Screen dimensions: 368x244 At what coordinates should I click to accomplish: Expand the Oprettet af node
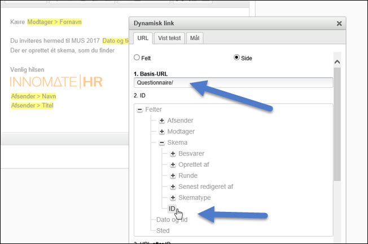(x=173, y=165)
